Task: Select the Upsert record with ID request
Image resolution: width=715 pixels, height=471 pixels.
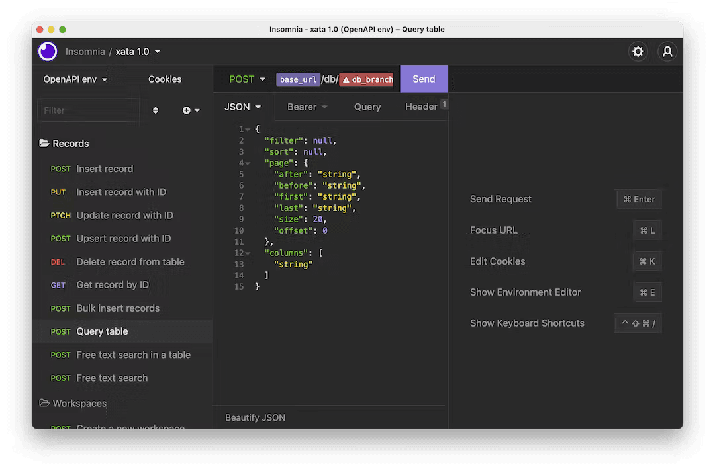Action: click(122, 238)
